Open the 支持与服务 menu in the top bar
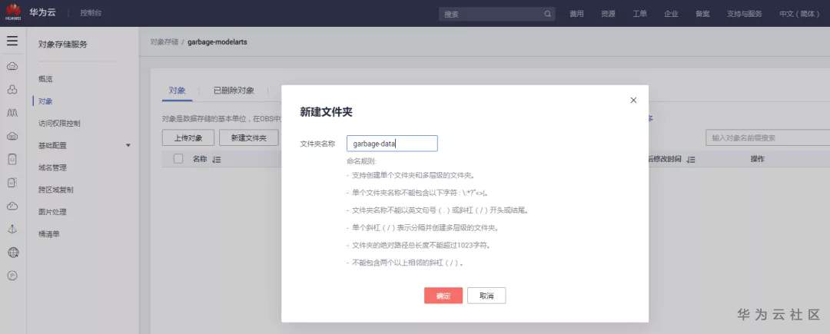This screenshot has height=334, width=830. point(744,15)
